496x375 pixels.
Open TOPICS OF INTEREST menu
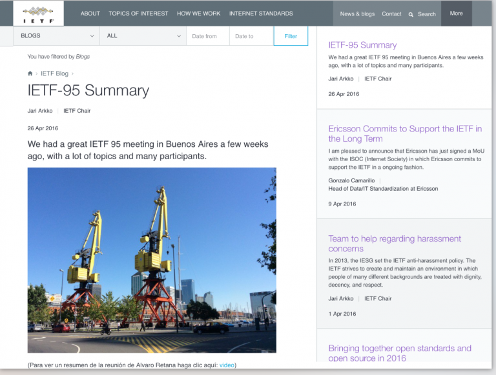pos(138,14)
